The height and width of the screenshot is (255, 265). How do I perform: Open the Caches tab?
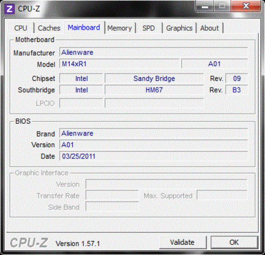click(49, 28)
